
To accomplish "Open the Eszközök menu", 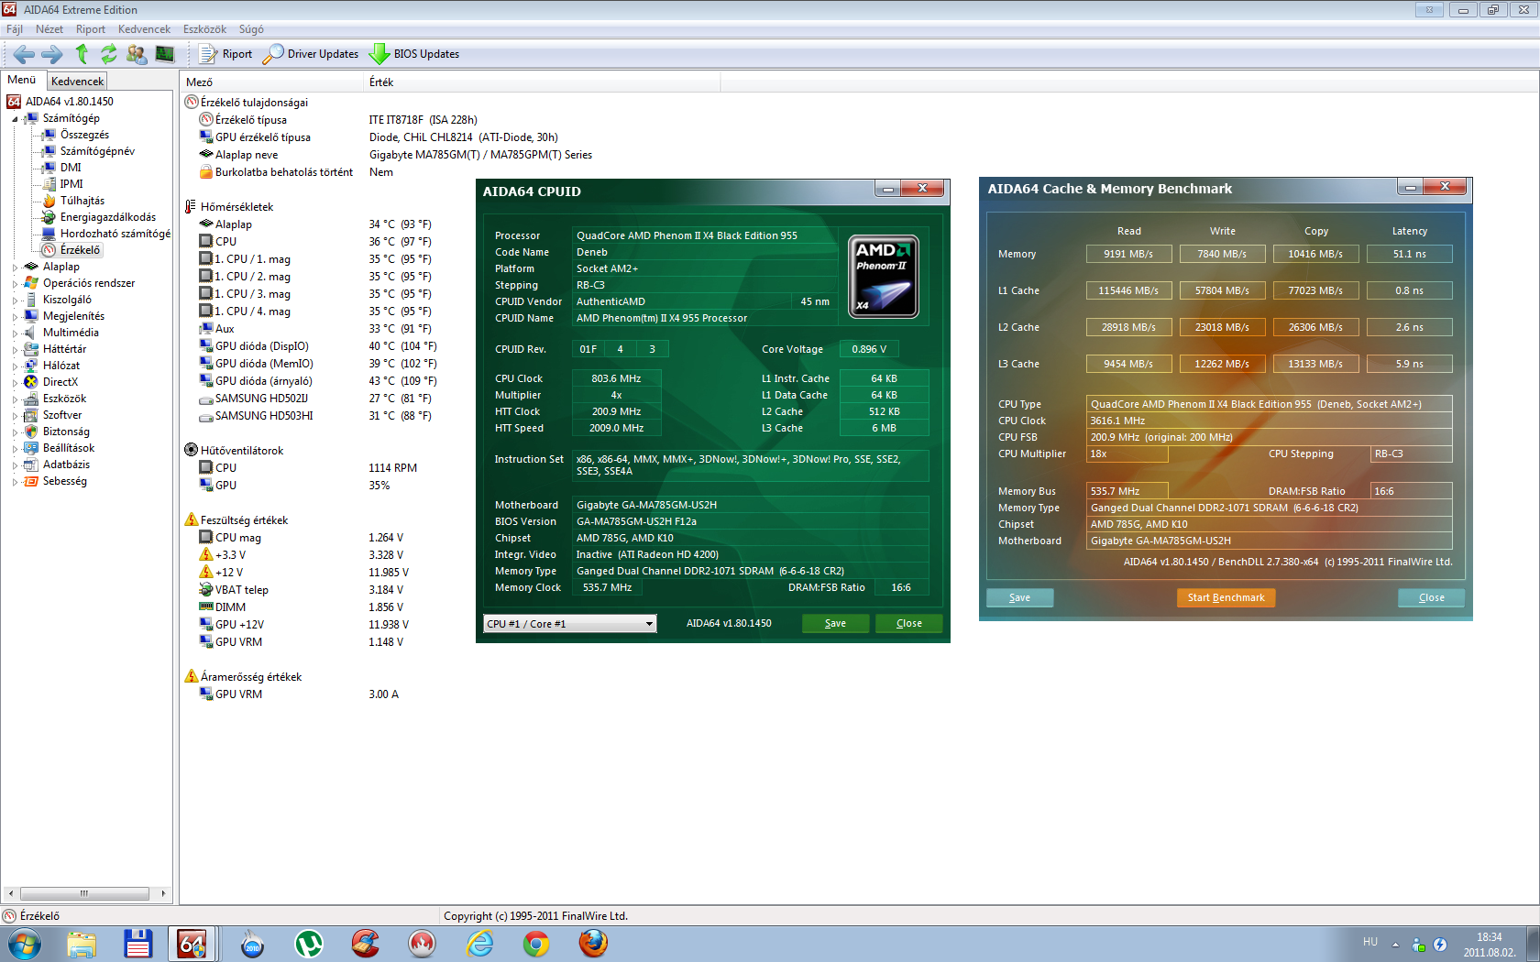I will (x=204, y=29).
